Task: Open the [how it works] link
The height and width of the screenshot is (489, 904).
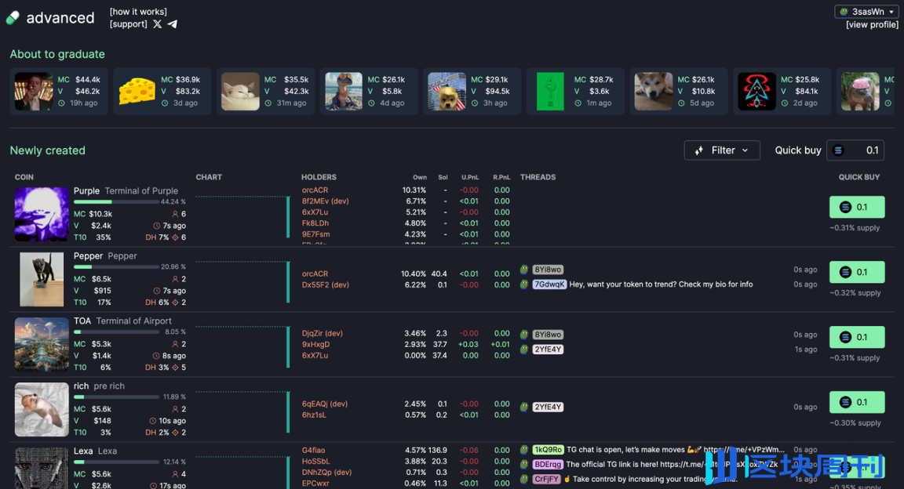Action: [138, 12]
